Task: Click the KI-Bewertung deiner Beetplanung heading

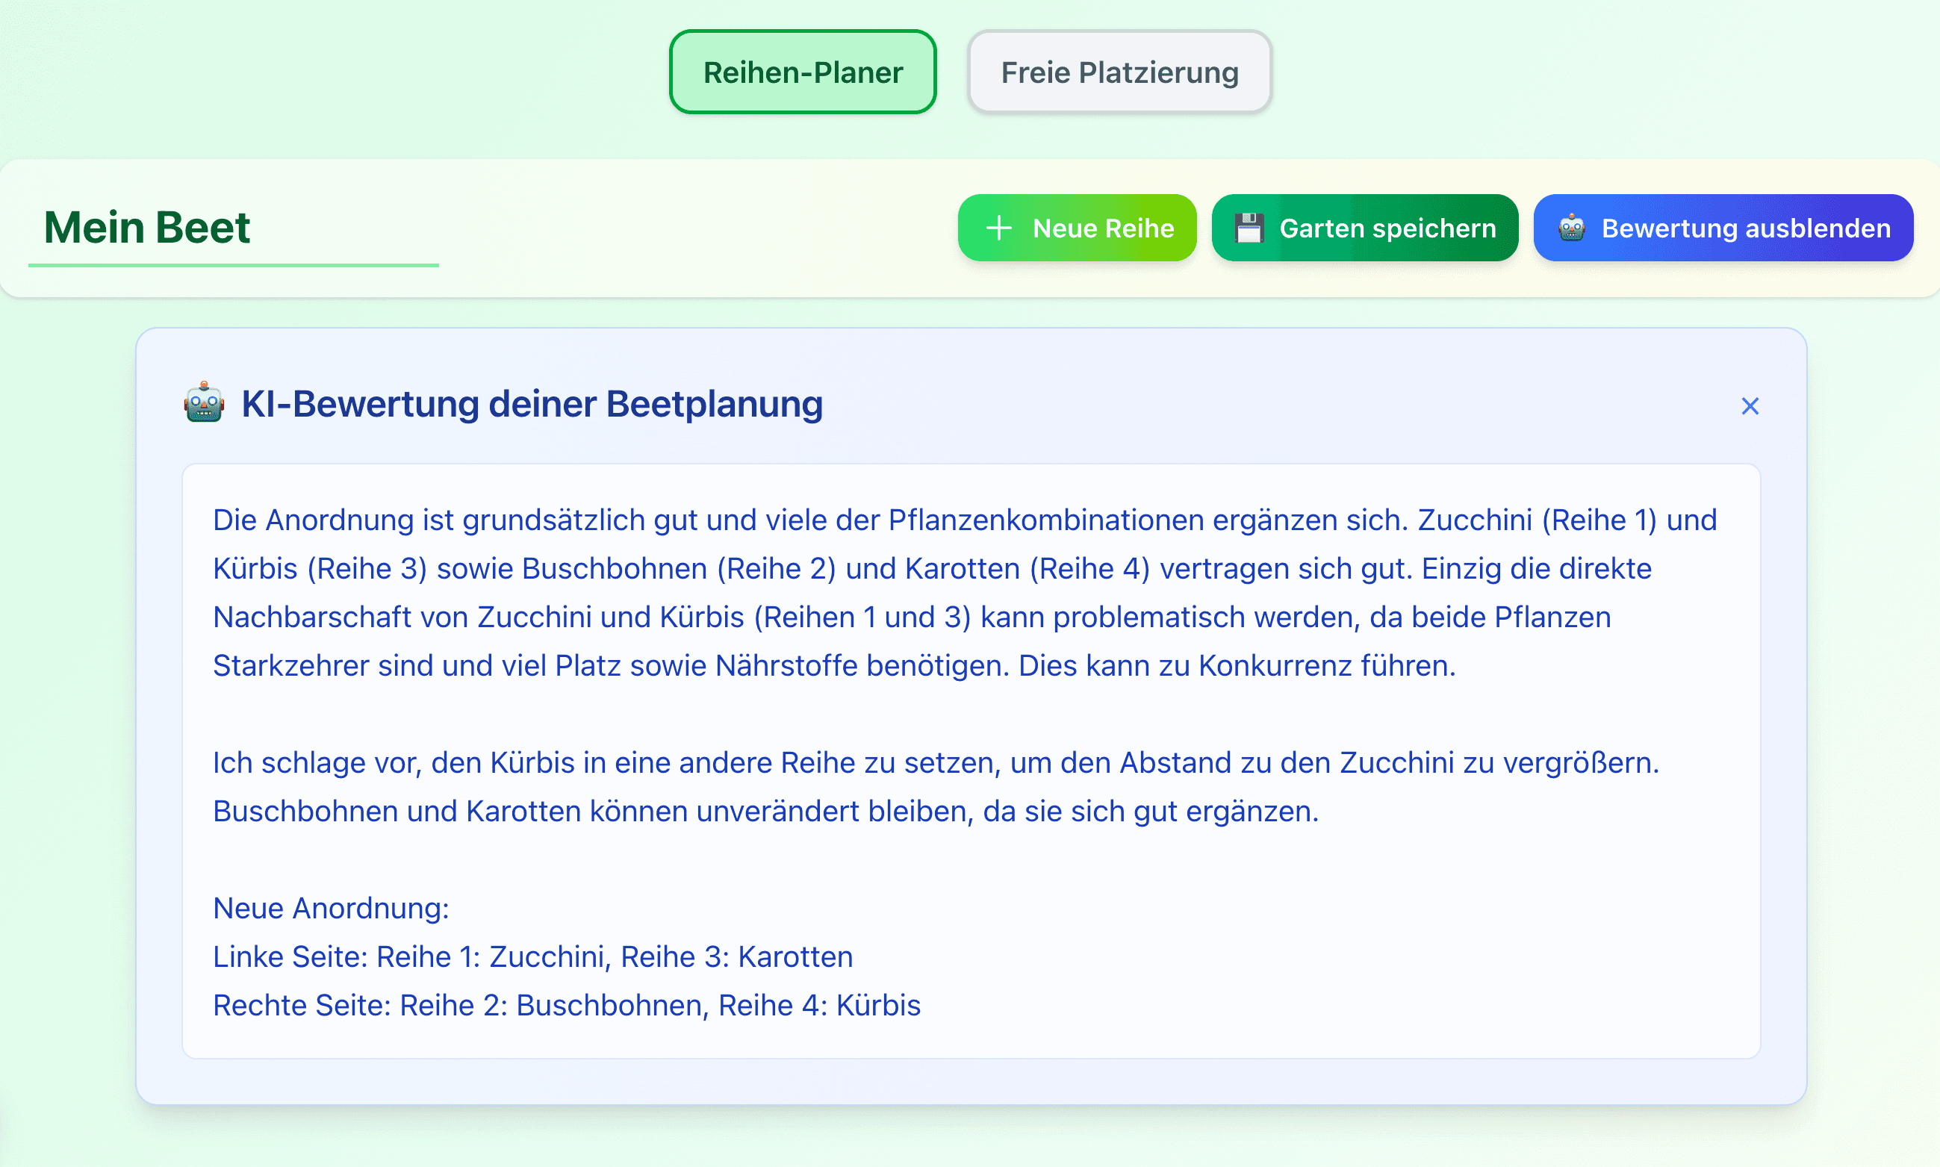Action: tap(532, 404)
